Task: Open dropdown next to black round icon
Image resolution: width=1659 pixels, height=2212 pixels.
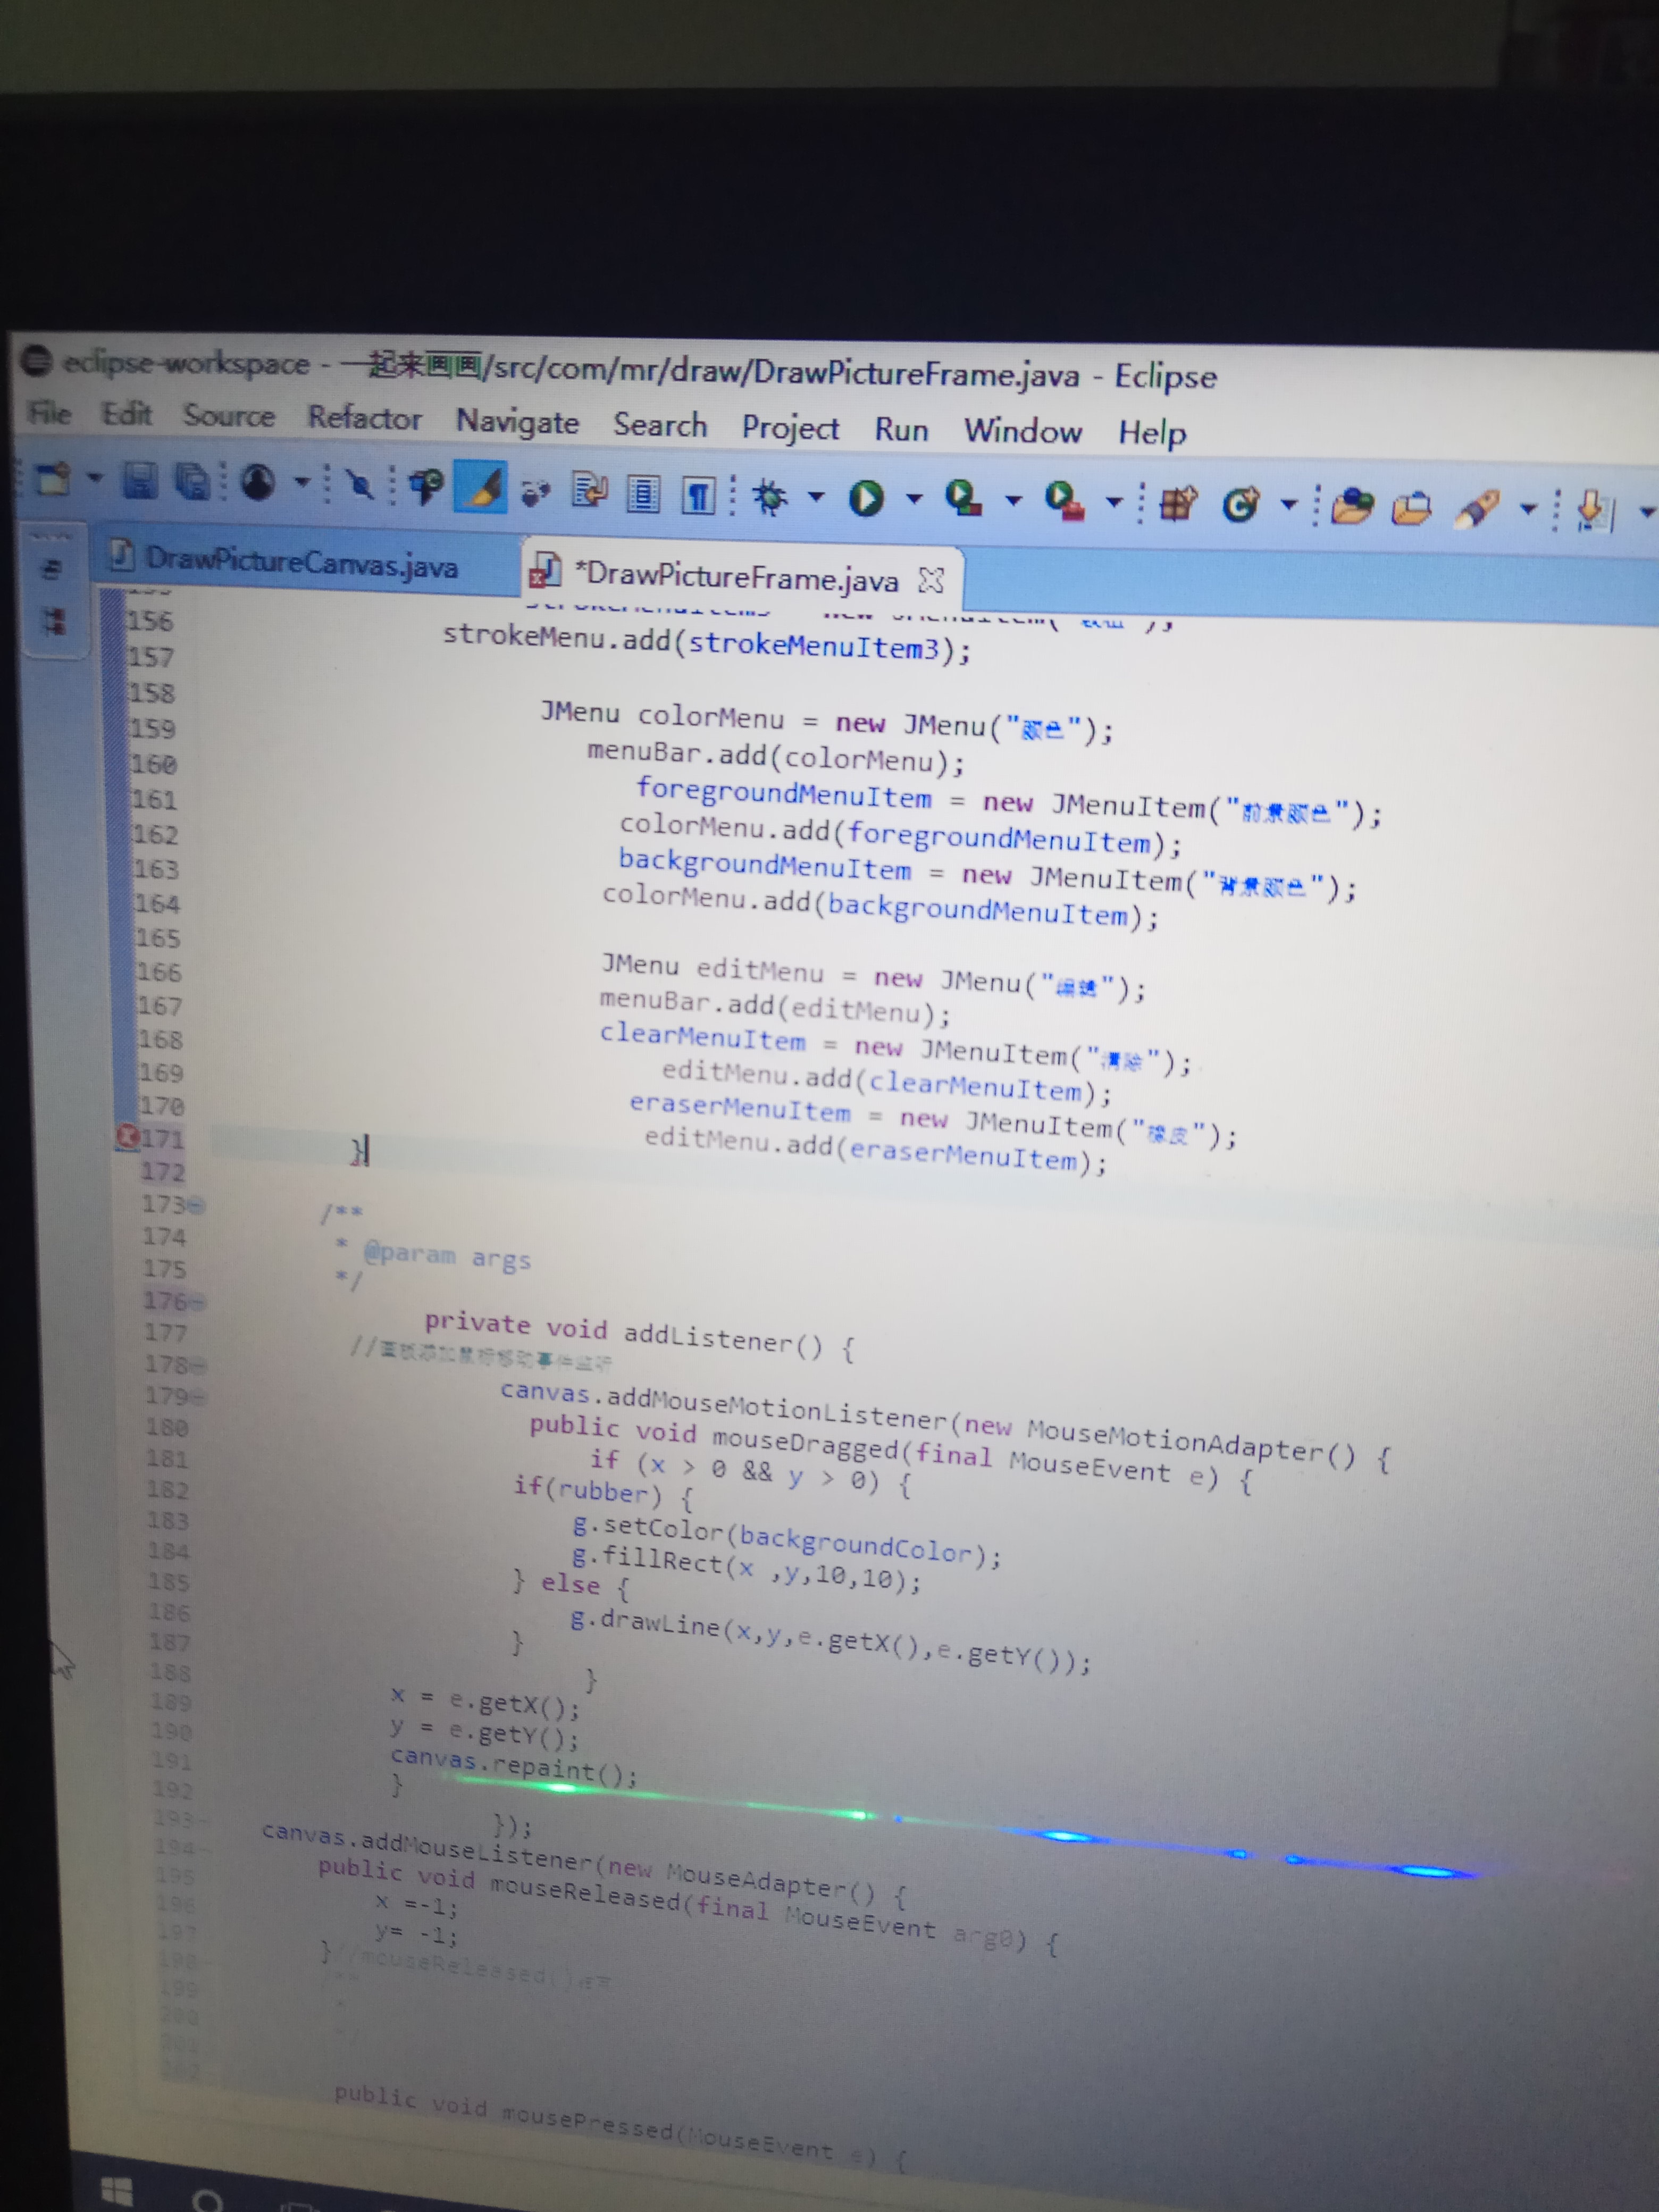Action: (x=301, y=483)
